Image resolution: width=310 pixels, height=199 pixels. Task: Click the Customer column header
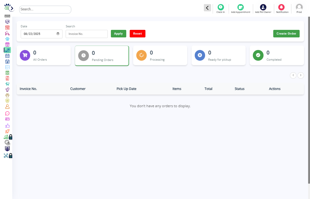pyautogui.click(x=78, y=89)
